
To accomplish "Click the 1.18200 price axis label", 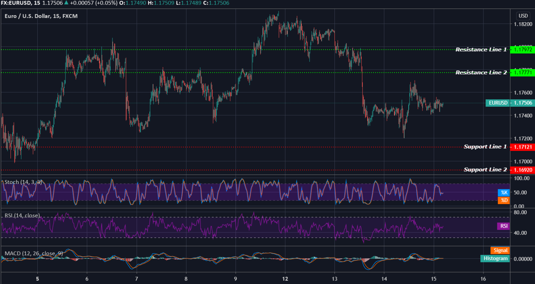I will point(523,24).
